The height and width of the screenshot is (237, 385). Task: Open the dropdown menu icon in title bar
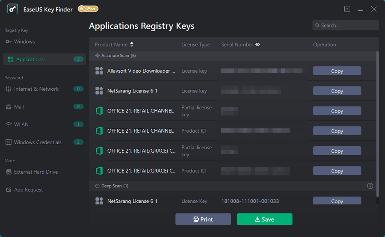(x=347, y=9)
